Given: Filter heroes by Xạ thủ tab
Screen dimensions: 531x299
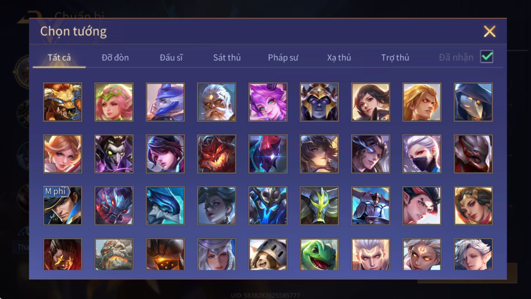Looking at the screenshot, I should [339, 58].
